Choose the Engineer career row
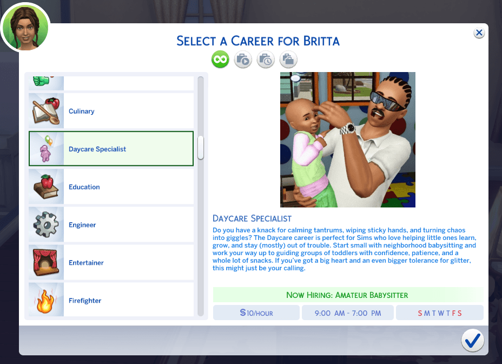Viewport: 502px width, 364px height. (111, 224)
